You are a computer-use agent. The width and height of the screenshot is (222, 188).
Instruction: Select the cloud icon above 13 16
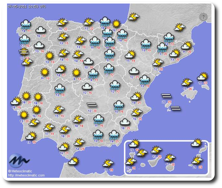(39, 45)
